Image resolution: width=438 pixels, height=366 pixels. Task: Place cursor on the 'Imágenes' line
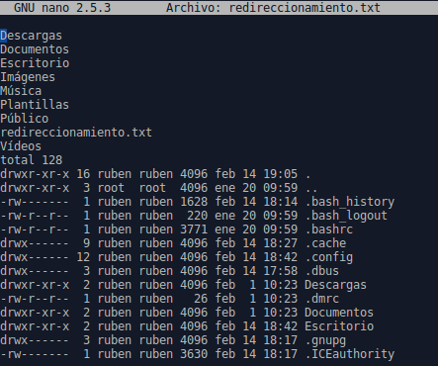(x=28, y=77)
